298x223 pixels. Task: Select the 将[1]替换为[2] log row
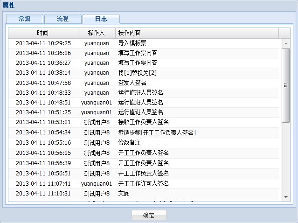click(138, 73)
